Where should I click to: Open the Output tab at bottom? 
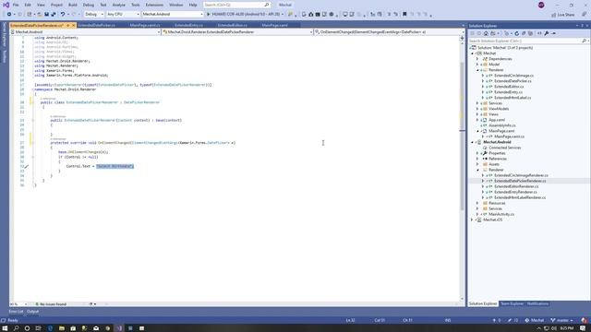coord(32,312)
